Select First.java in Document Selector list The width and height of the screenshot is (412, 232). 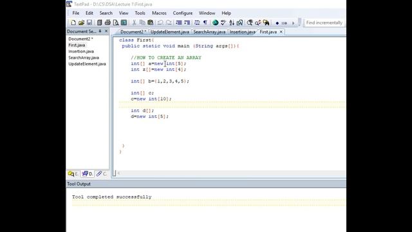(77, 45)
